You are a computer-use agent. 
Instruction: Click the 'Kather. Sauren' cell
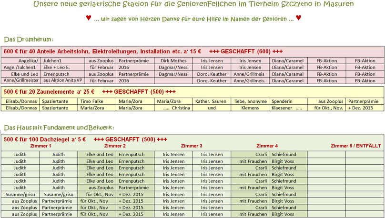pyautogui.click(x=211, y=101)
